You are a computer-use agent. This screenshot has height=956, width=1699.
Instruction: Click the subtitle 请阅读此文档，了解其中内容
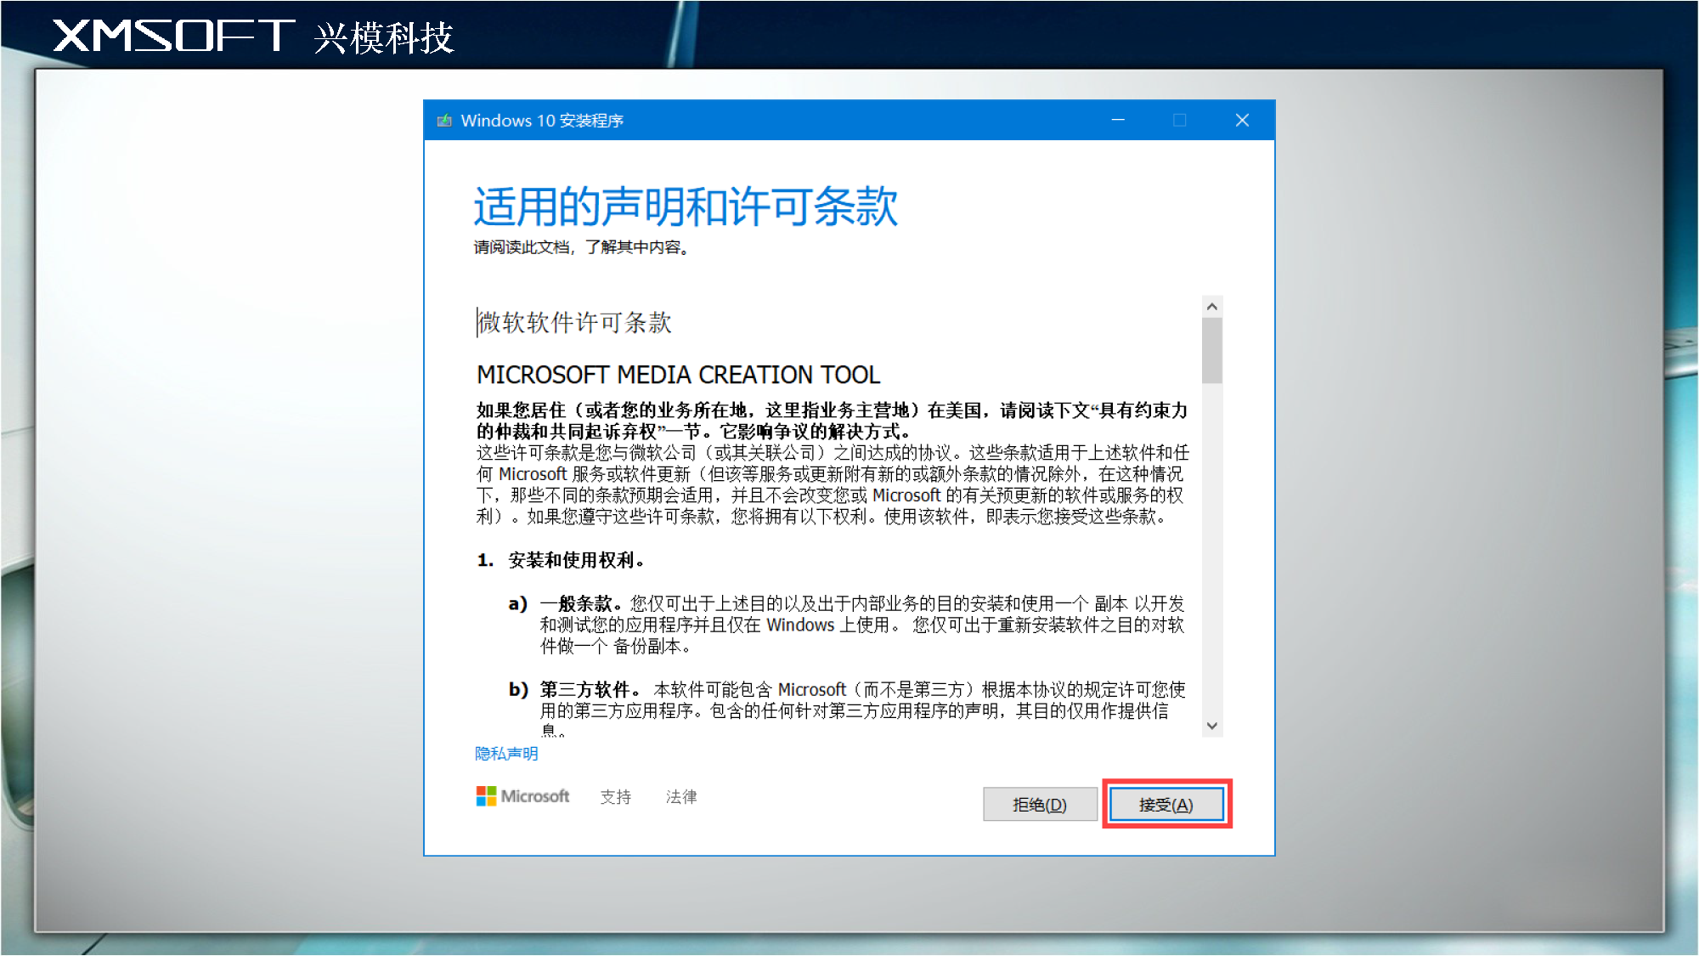tap(581, 247)
